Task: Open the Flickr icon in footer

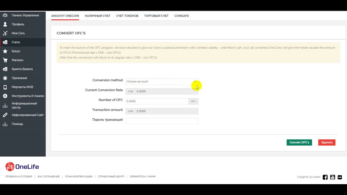Action: [x=340, y=177]
